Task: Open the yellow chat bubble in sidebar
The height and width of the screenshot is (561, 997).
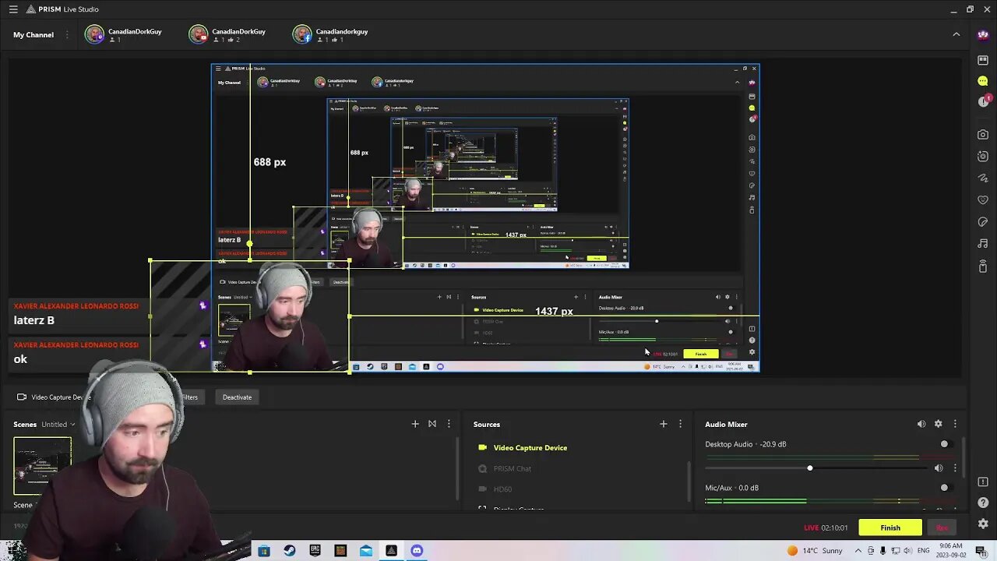Action: point(983,81)
